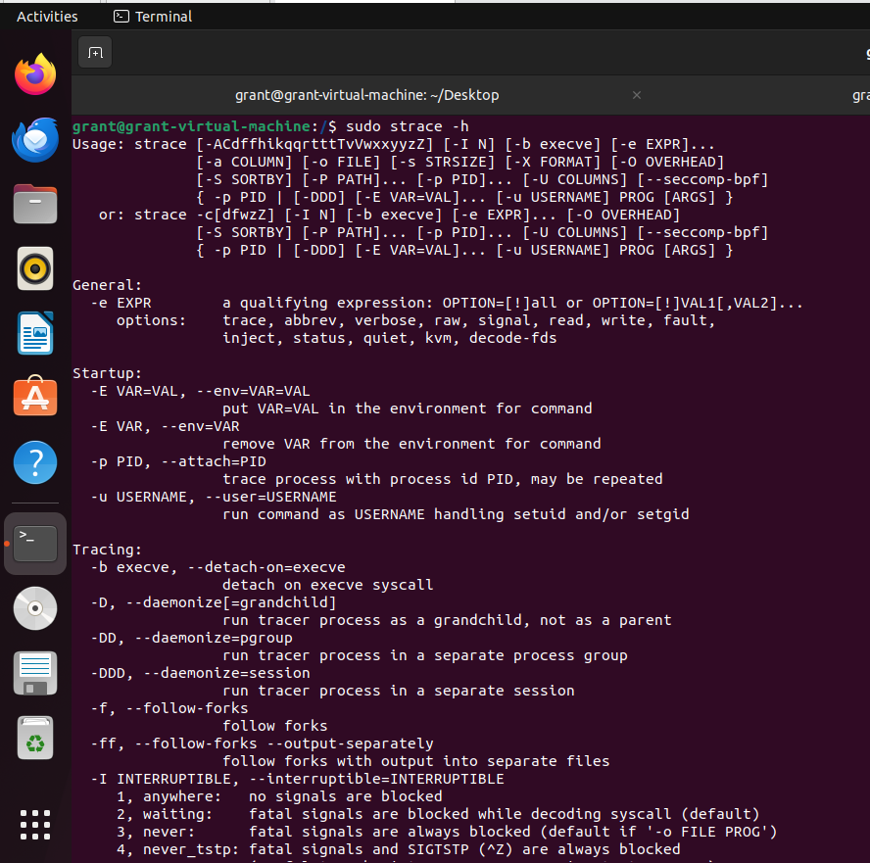Viewport: 870px width, 863px height.
Task: Close the ~/Desktop terminal tab
Action: pyautogui.click(x=637, y=95)
